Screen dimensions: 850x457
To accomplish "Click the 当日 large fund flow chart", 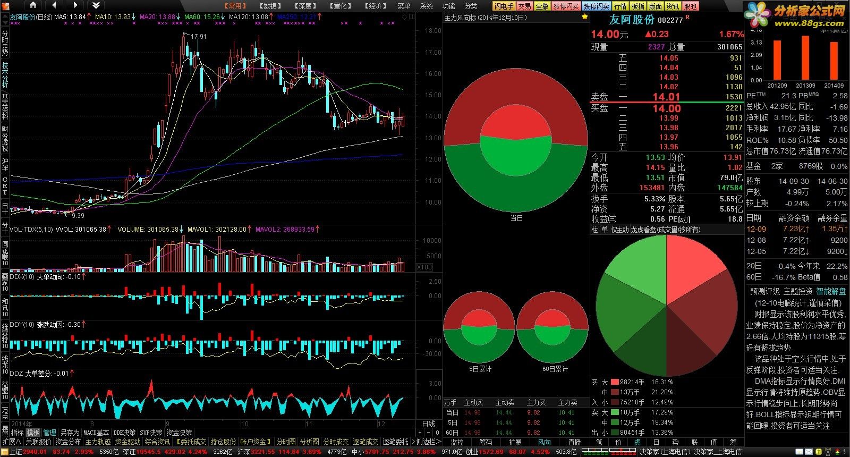I will [516, 140].
